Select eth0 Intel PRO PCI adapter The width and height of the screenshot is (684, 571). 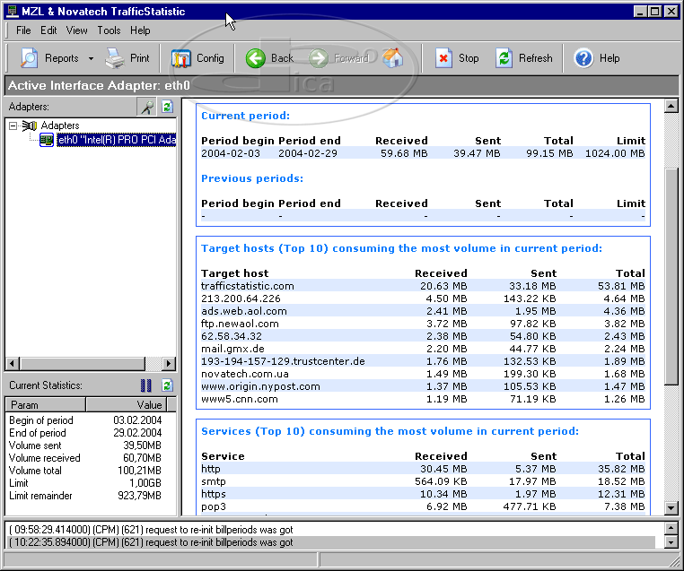[115, 140]
